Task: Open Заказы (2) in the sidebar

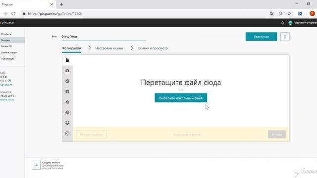Action: (x=6, y=46)
